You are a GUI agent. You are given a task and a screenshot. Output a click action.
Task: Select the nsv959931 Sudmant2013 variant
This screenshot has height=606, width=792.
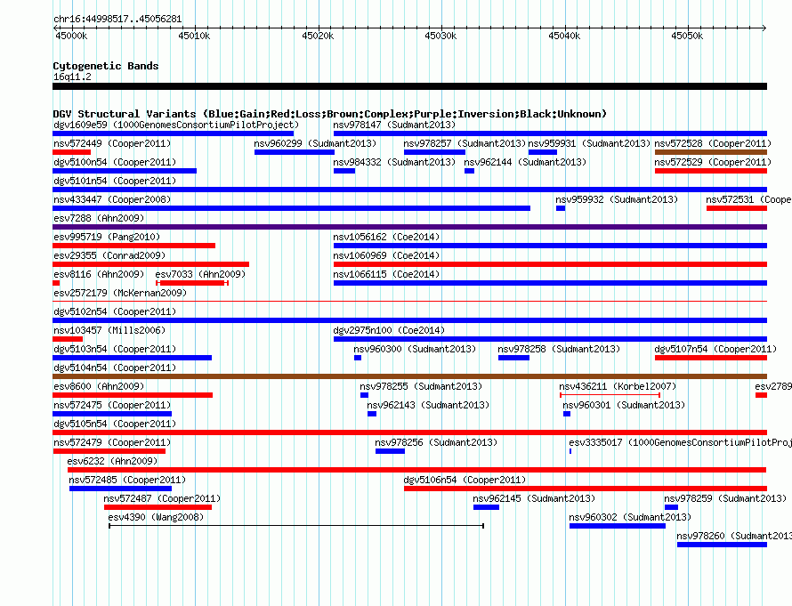589,143
